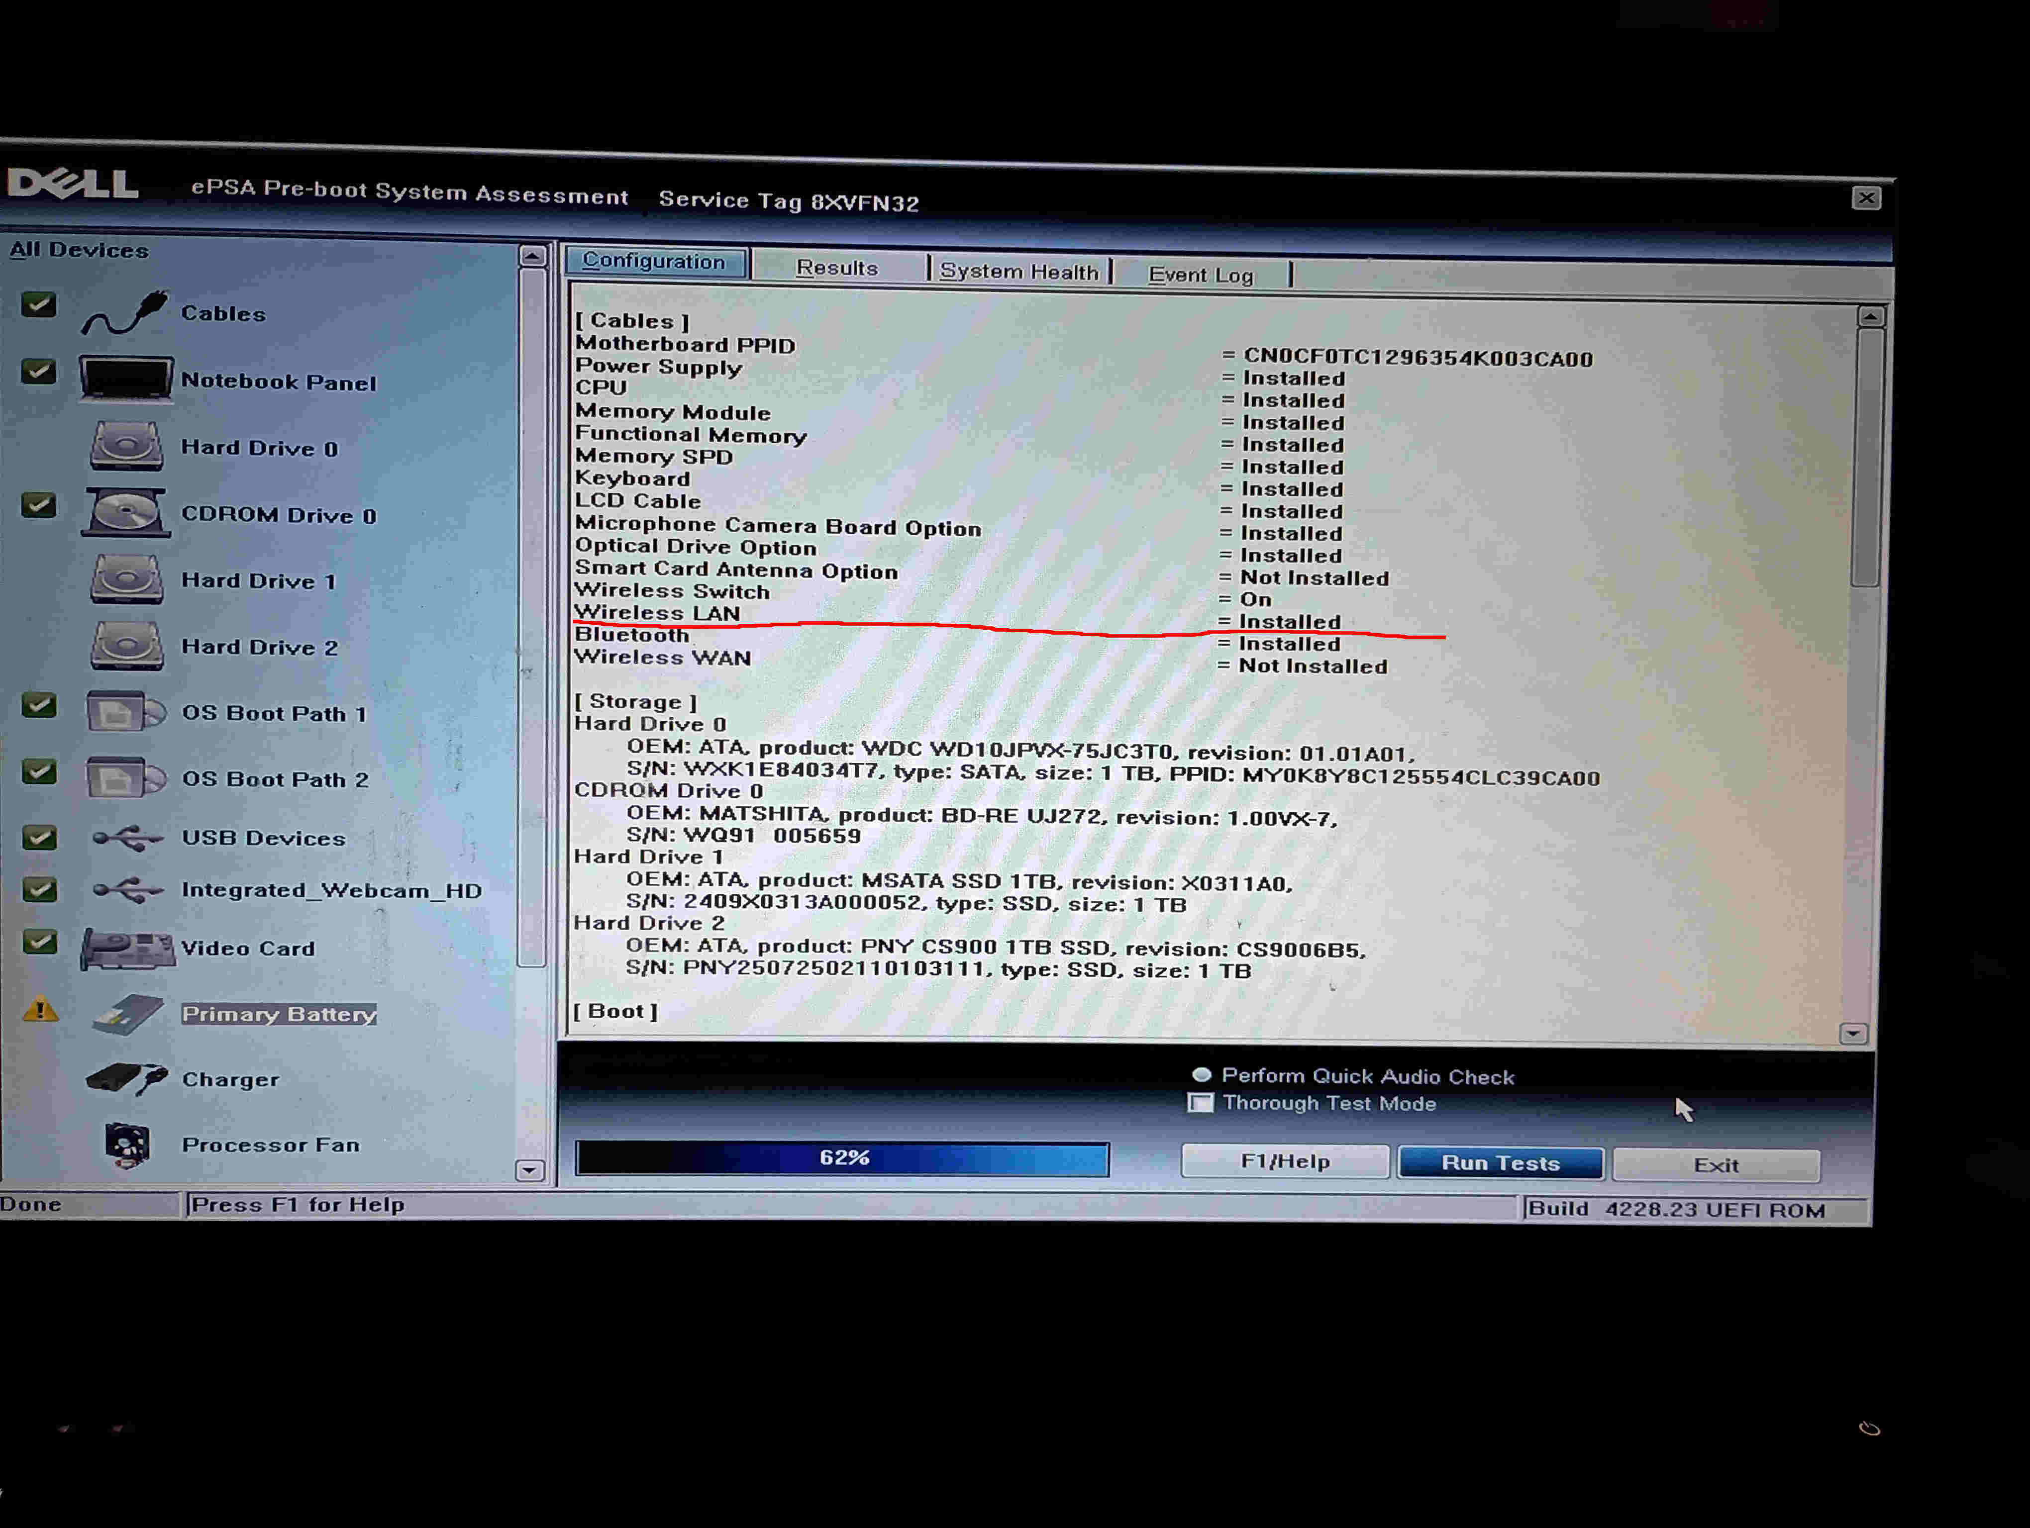Open the System Health tab
This screenshot has height=1528, width=2030.
tap(1018, 272)
